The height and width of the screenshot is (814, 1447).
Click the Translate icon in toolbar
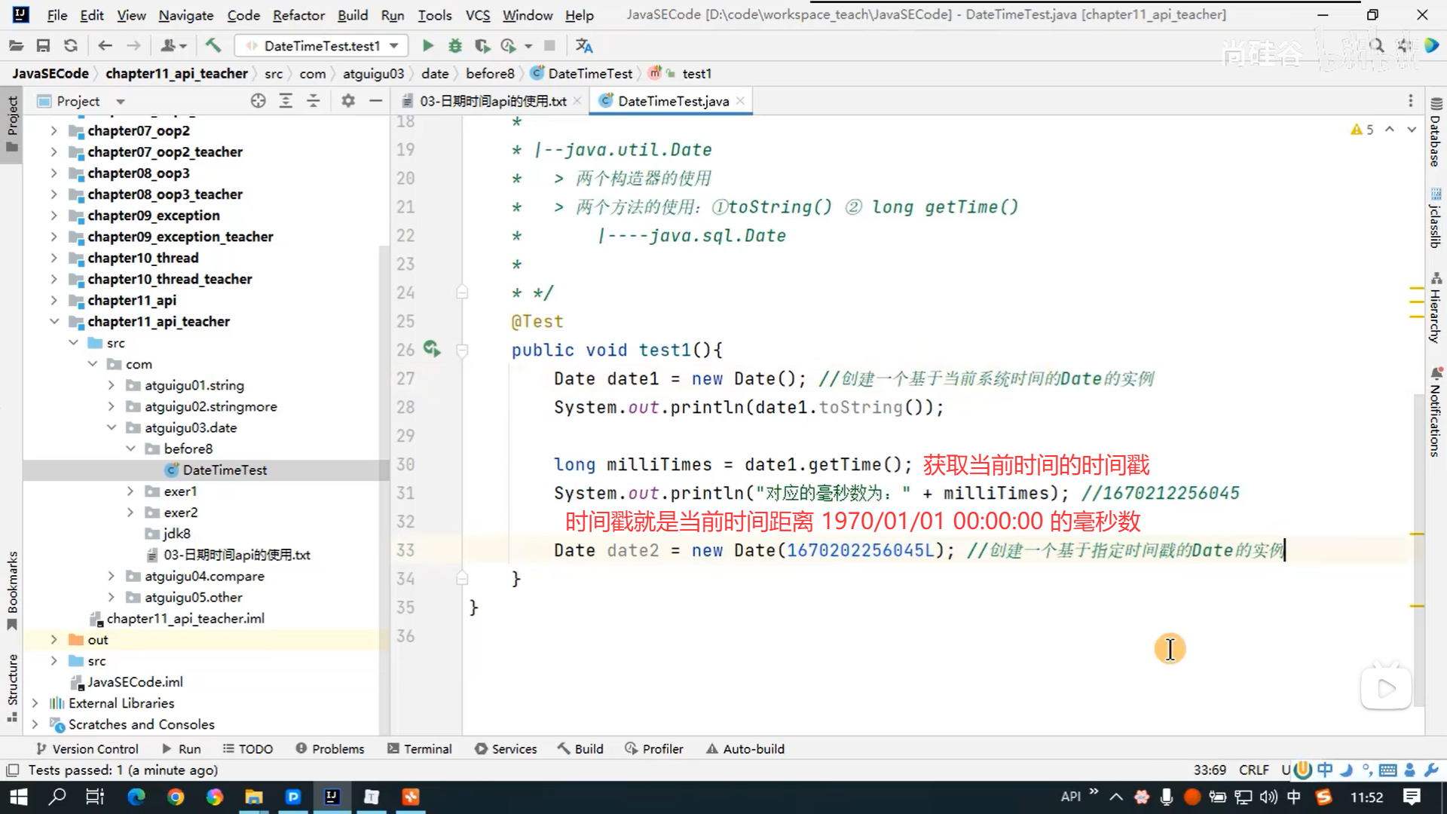(x=584, y=46)
